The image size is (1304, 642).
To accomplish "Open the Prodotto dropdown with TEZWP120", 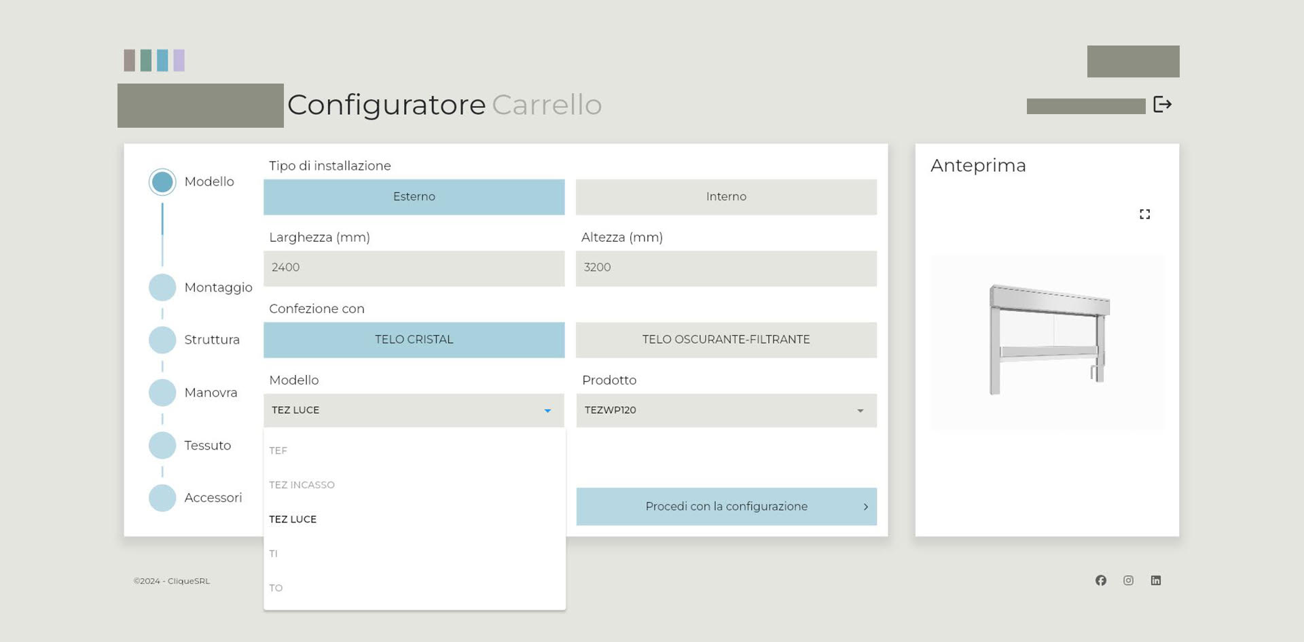I will click(x=726, y=410).
